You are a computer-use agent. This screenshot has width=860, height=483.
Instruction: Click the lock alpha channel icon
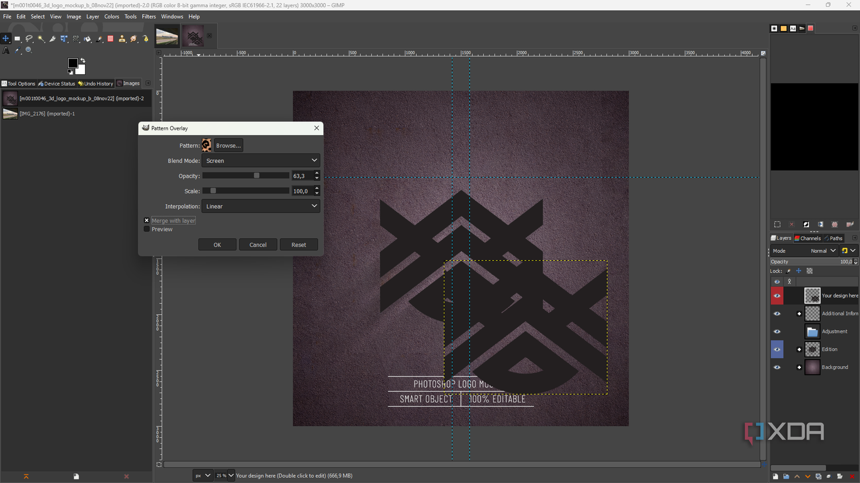[x=810, y=271]
